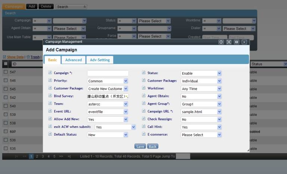Click the fullscreen icon in dialog title bar
Screen dimensions: 287x174
point(229,42)
